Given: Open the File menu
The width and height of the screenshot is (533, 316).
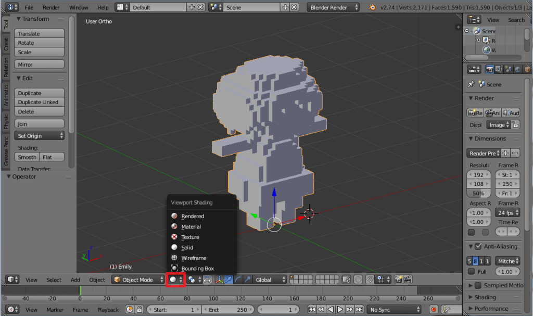Looking at the screenshot, I should pyautogui.click(x=29, y=7).
